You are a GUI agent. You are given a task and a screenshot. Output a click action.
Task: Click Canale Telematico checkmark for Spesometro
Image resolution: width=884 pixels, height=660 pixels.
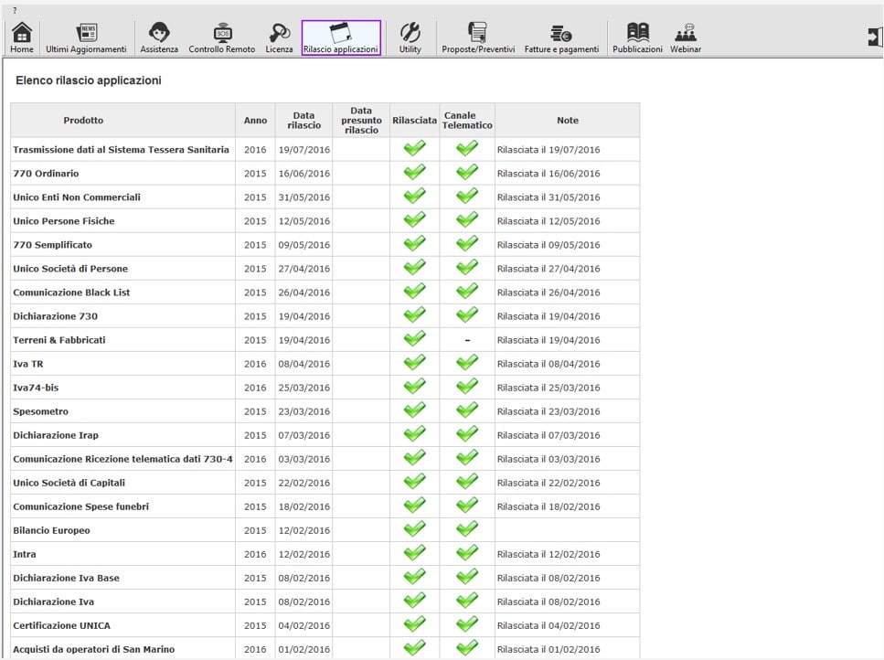click(467, 410)
